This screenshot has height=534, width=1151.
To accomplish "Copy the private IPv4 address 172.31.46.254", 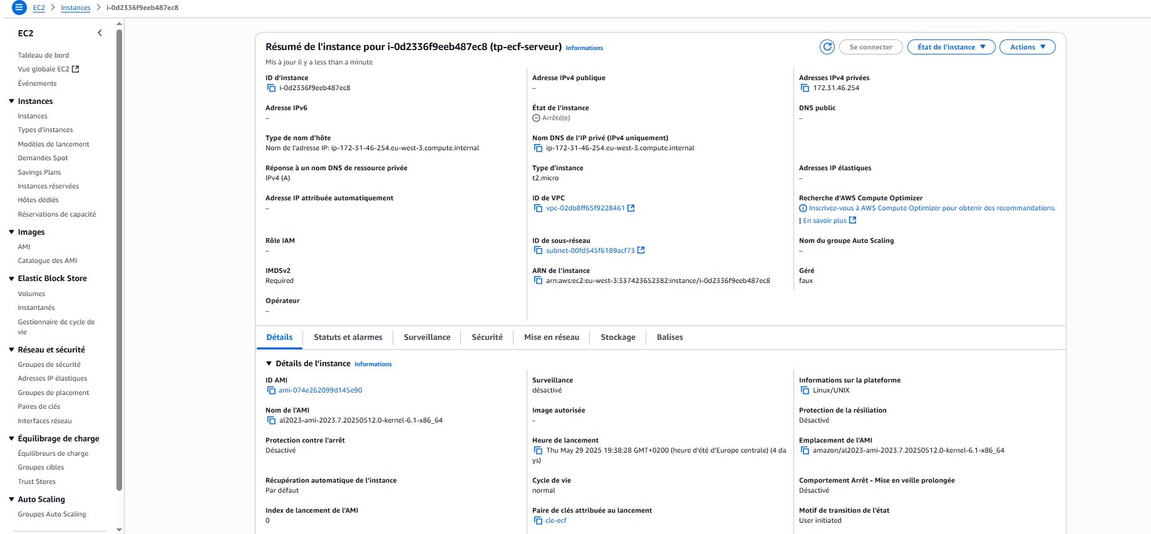I will pyautogui.click(x=805, y=88).
